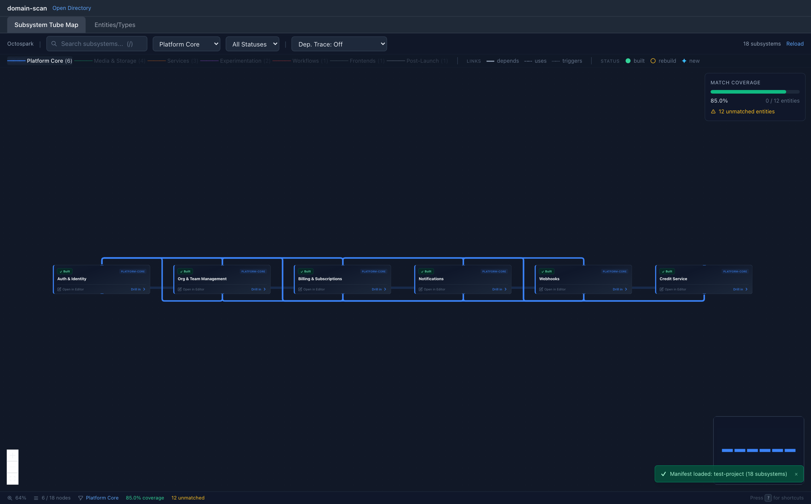This screenshot has width=811, height=504.
Task: Click Open in Editor icon on Billing & Subscriptions
Action: click(300, 289)
